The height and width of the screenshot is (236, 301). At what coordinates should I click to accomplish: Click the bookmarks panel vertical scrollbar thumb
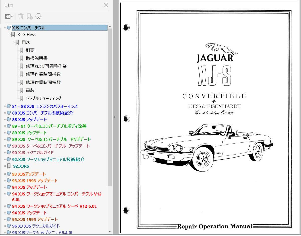tap(110, 107)
